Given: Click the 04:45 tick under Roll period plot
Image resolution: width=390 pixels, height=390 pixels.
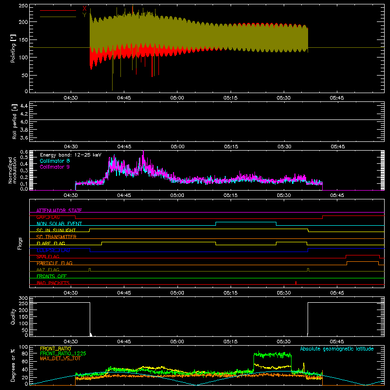Looking at the screenshot, I should tap(124, 147).
